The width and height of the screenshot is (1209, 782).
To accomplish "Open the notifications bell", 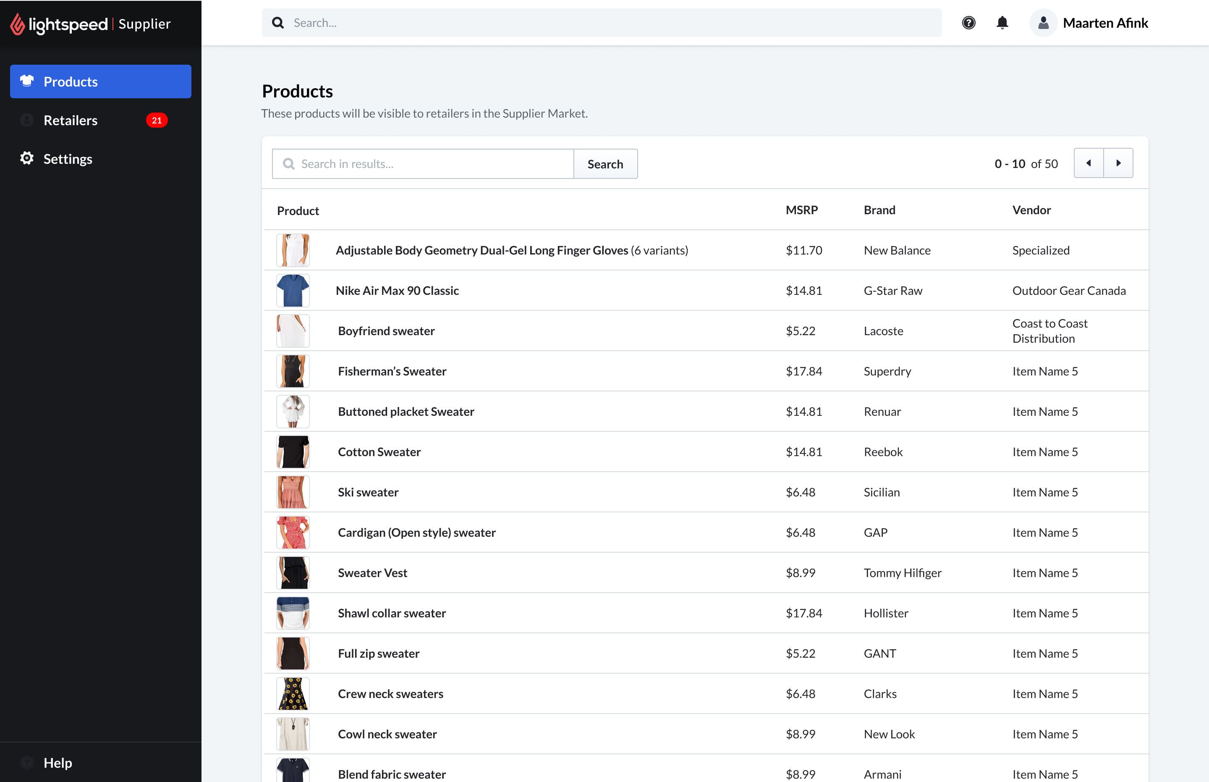I will 1002,23.
